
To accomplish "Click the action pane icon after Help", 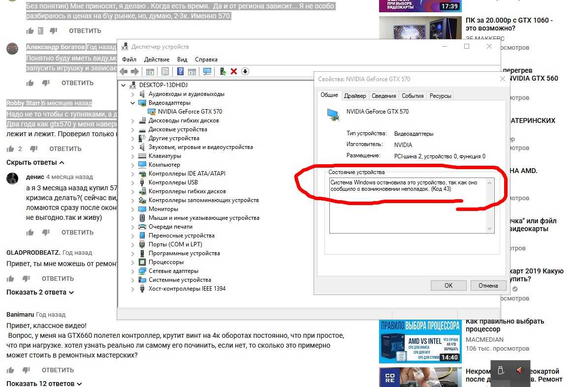I will [192, 72].
